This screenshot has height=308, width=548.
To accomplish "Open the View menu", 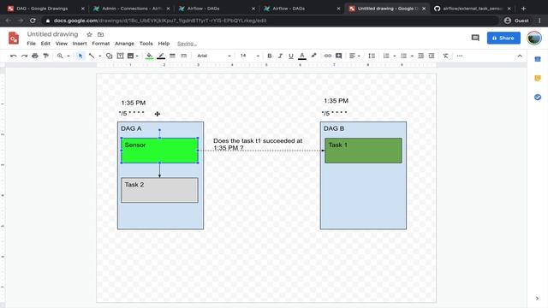I will pyautogui.click(x=61, y=44).
